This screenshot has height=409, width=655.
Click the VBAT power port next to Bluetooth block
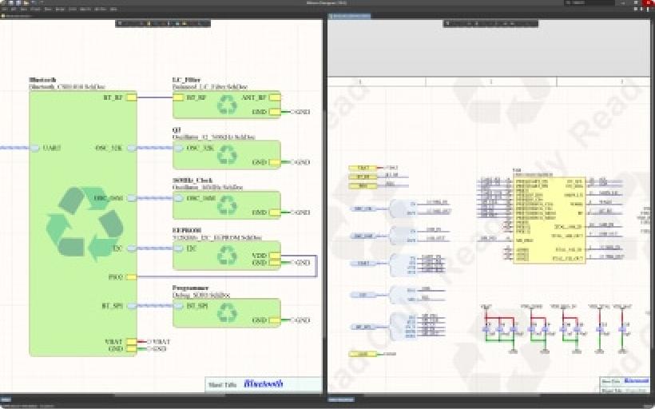click(158, 342)
